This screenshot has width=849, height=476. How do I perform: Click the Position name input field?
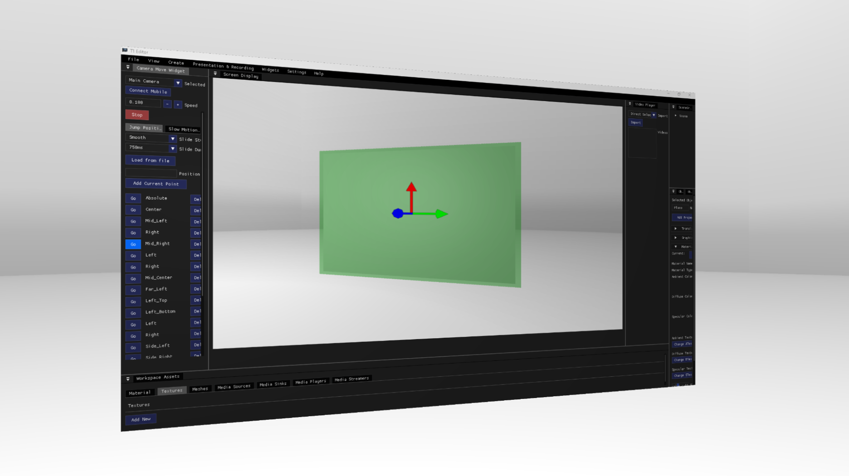point(151,173)
